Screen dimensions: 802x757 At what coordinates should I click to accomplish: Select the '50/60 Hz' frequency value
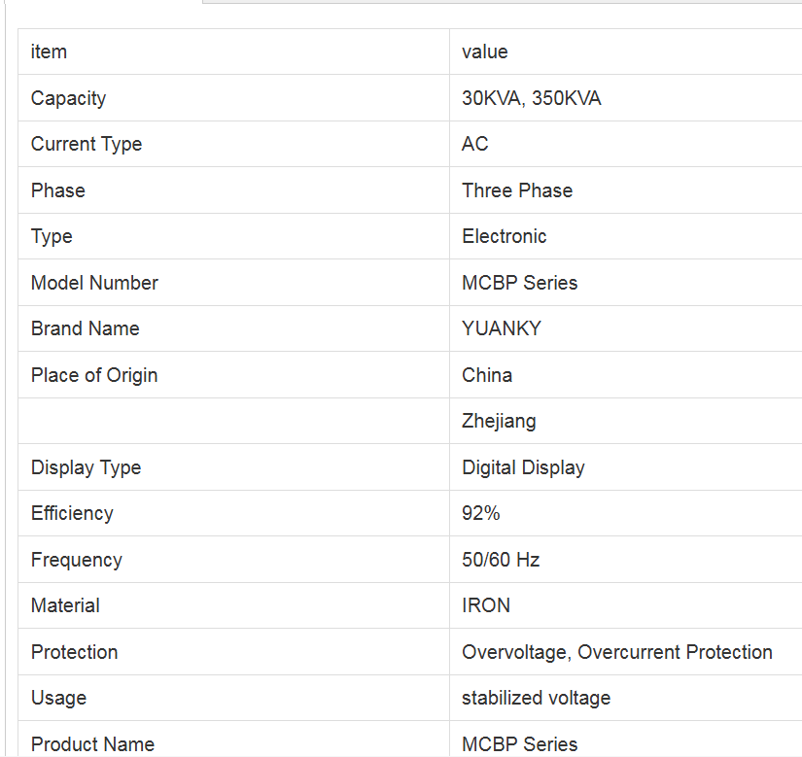(x=501, y=560)
